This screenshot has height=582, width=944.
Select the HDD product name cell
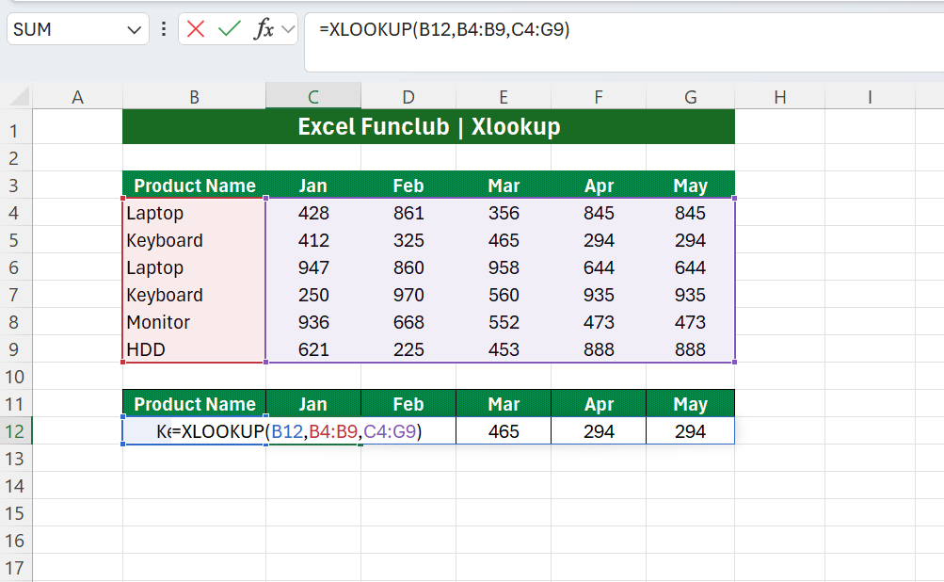[x=193, y=349]
